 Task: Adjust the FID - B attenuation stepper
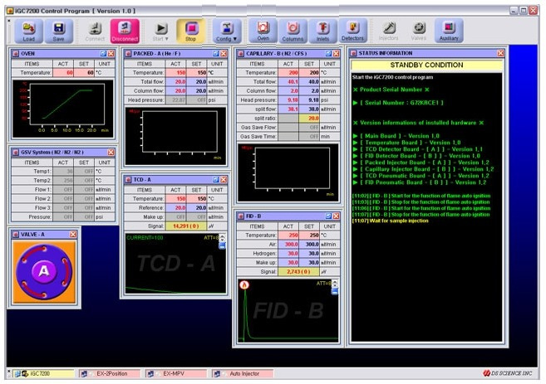[x=335, y=284]
